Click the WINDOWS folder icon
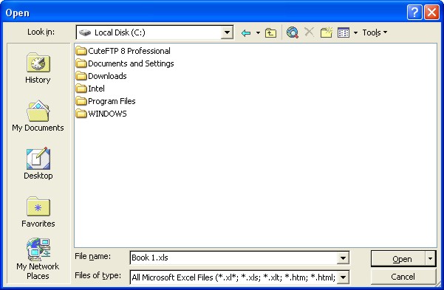 point(81,114)
